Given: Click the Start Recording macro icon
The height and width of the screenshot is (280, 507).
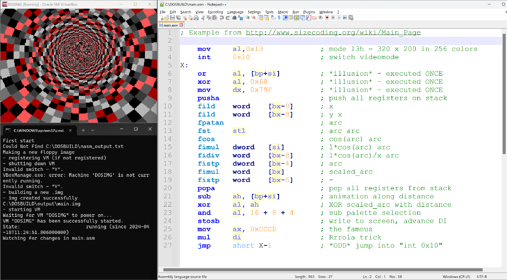Looking at the screenshot, I should click(327, 18).
